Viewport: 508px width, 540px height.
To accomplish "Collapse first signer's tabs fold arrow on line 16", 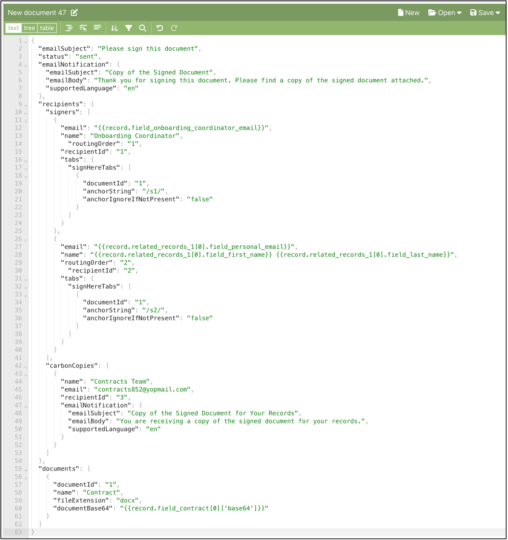I will [x=26, y=161].
